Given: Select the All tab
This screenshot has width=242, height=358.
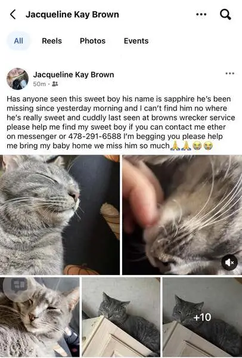Looking at the screenshot, I should (x=18, y=41).
